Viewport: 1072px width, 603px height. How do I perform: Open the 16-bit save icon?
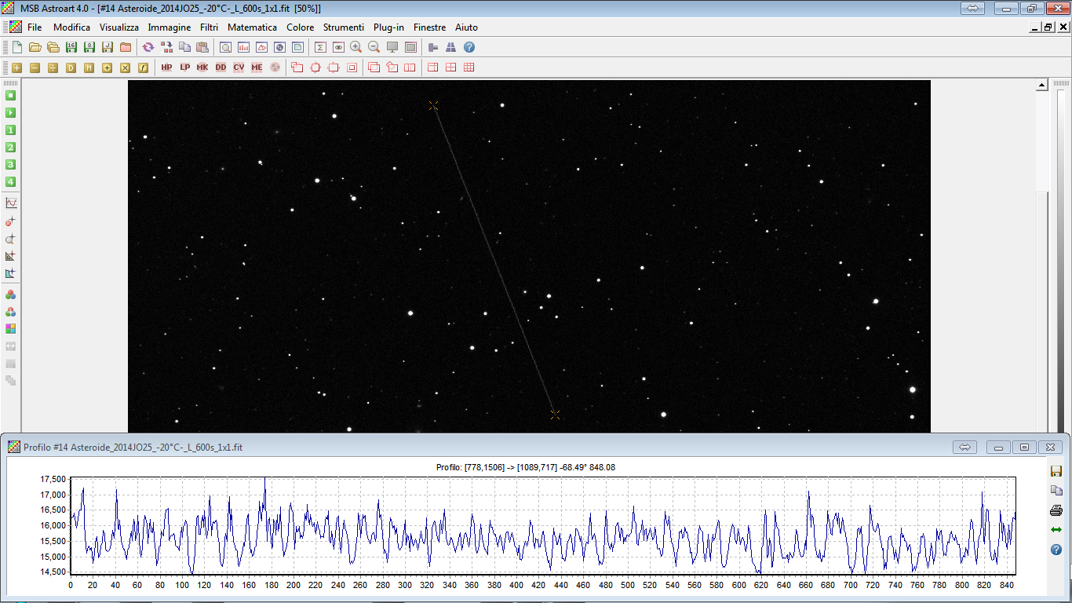(71, 47)
